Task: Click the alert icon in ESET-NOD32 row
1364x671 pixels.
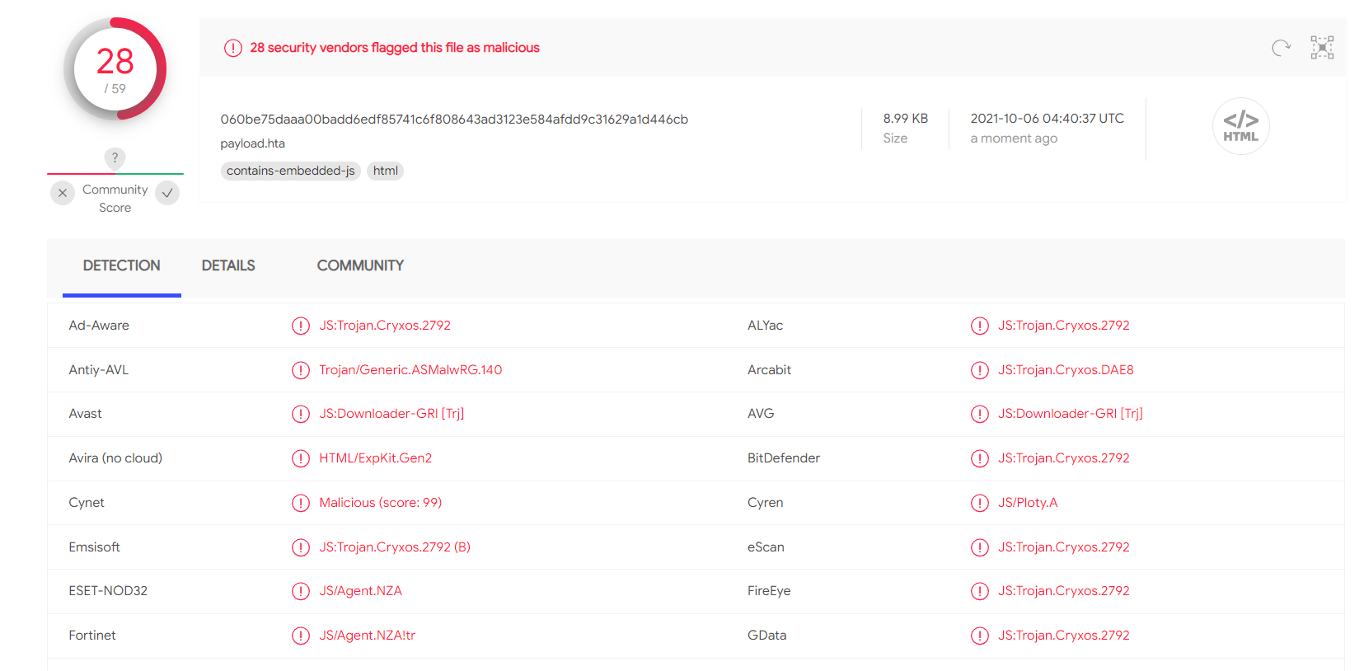Action: pos(301,591)
